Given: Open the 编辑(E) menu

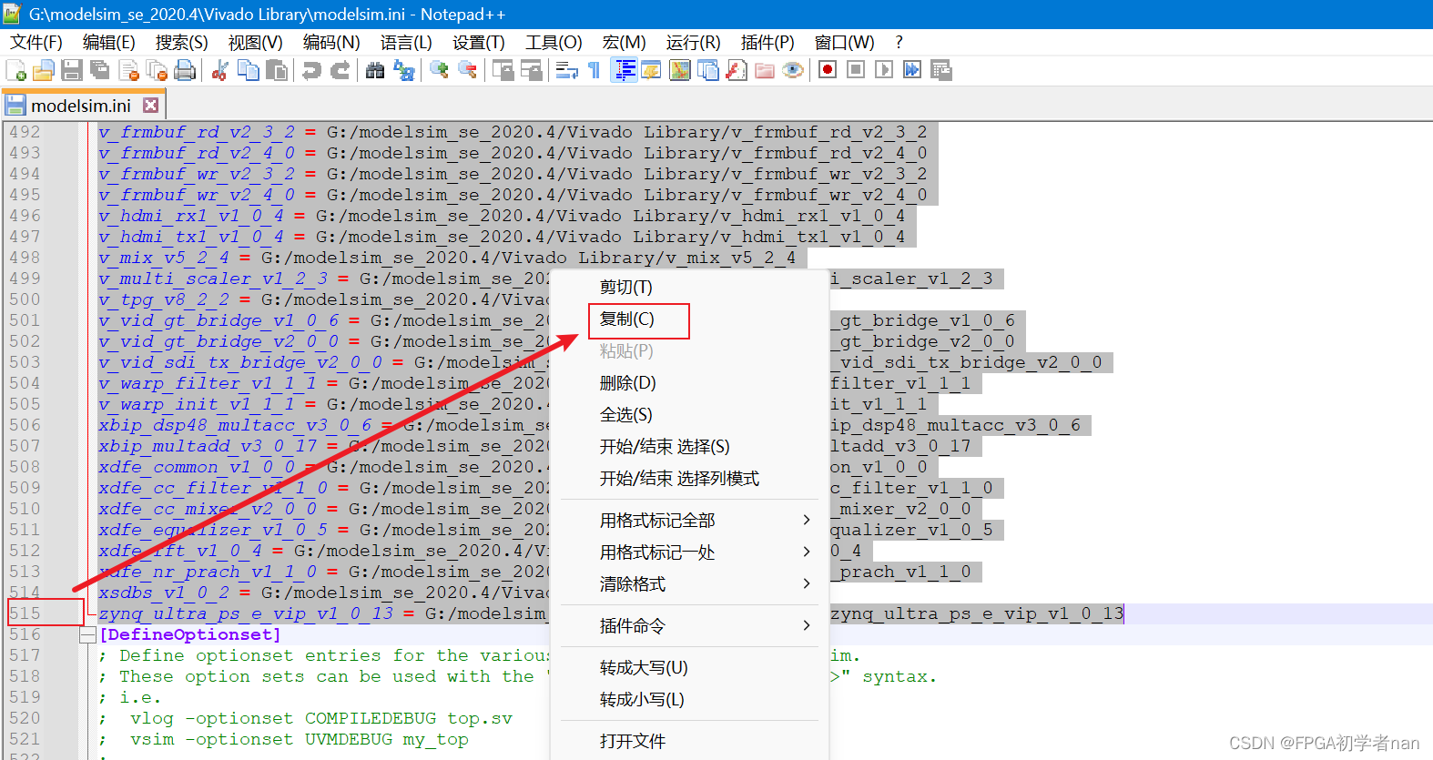Looking at the screenshot, I should (109, 43).
